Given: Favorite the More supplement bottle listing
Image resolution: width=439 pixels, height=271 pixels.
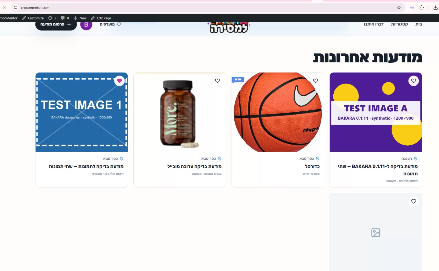Looking at the screenshot, I should pos(218,81).
